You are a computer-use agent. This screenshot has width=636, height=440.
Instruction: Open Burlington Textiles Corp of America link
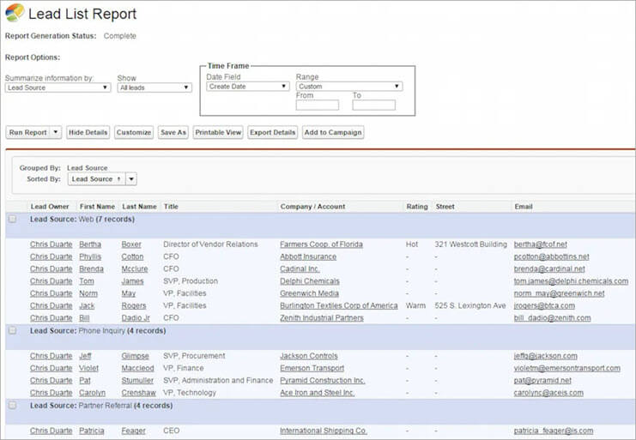[339, 305]
